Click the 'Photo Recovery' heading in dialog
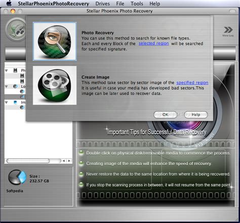 pos(98,33)
